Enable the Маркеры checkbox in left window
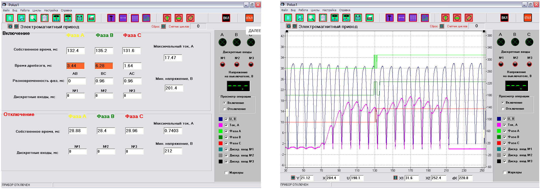The height and width of the screenshot is (190, 541). [x=226, y=173]
